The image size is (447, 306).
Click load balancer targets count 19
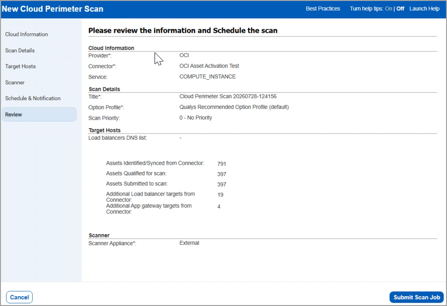tap(220, 195)
